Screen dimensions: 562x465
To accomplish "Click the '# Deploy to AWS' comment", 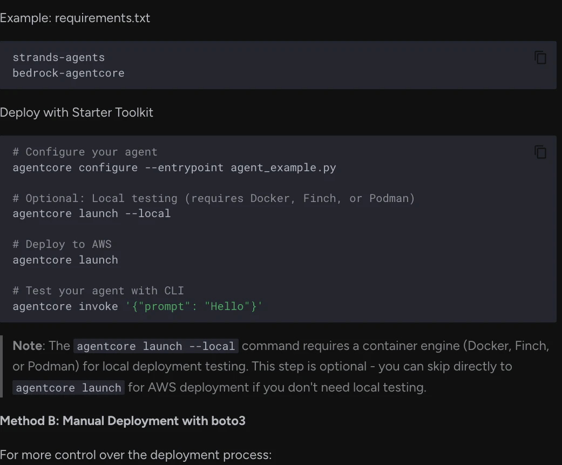I will tap(62, 244).
